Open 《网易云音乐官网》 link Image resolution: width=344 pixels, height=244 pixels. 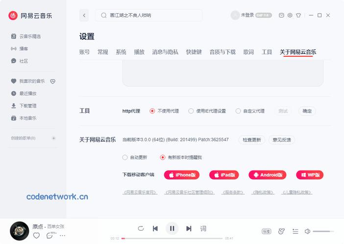click(x=140, y=192)
